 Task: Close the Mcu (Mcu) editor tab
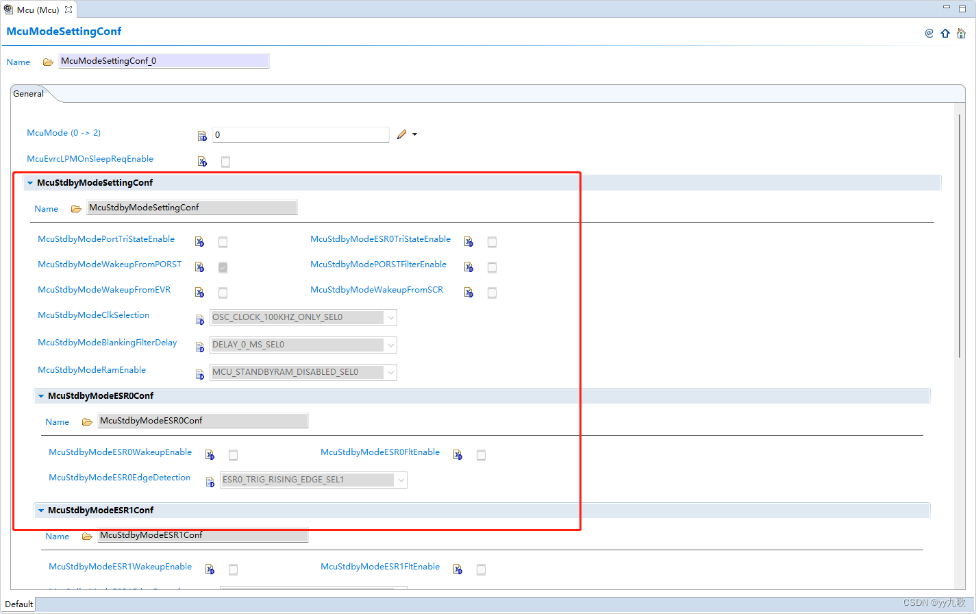coord(68,10)
